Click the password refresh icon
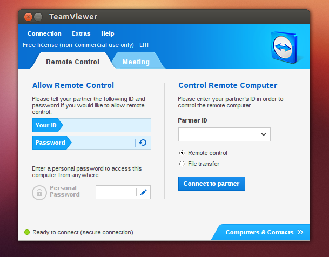 coord(143,143)
